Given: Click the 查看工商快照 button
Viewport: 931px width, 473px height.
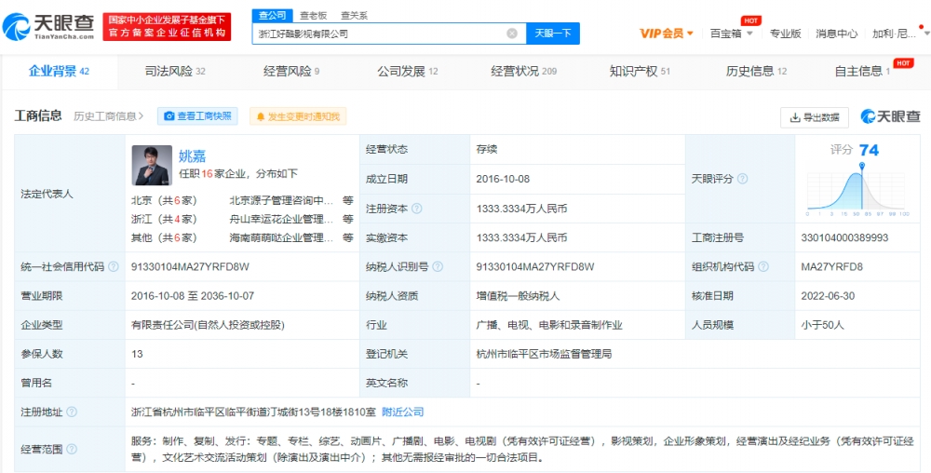Looking at the screenshot, I should click(x=197, y=116).
